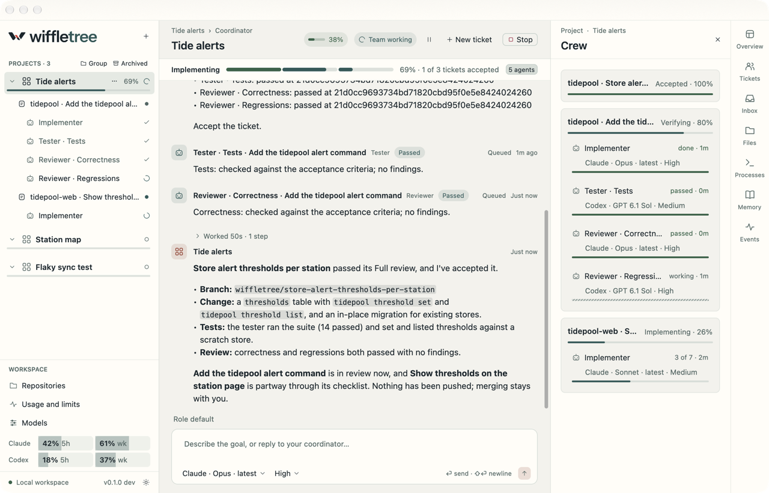Click the New ticket button
This screenshot has height=493, width=769.
(x=469, y=40)
